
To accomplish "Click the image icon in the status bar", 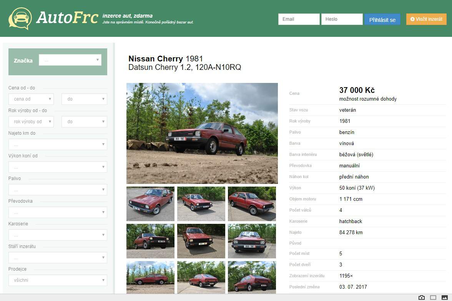I will (x=444, y=298).
